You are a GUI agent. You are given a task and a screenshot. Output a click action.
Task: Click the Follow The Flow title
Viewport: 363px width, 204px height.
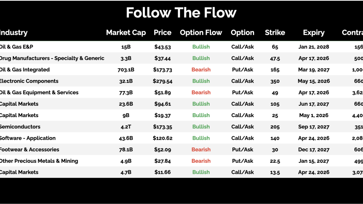tap(181, 13)
